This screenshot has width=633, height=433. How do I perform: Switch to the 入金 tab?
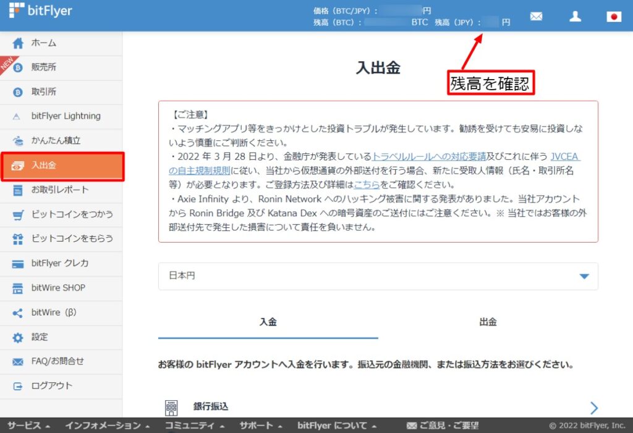(268, 322)
